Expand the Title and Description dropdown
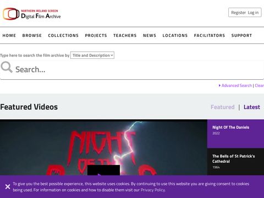 [x=92, y=55]
